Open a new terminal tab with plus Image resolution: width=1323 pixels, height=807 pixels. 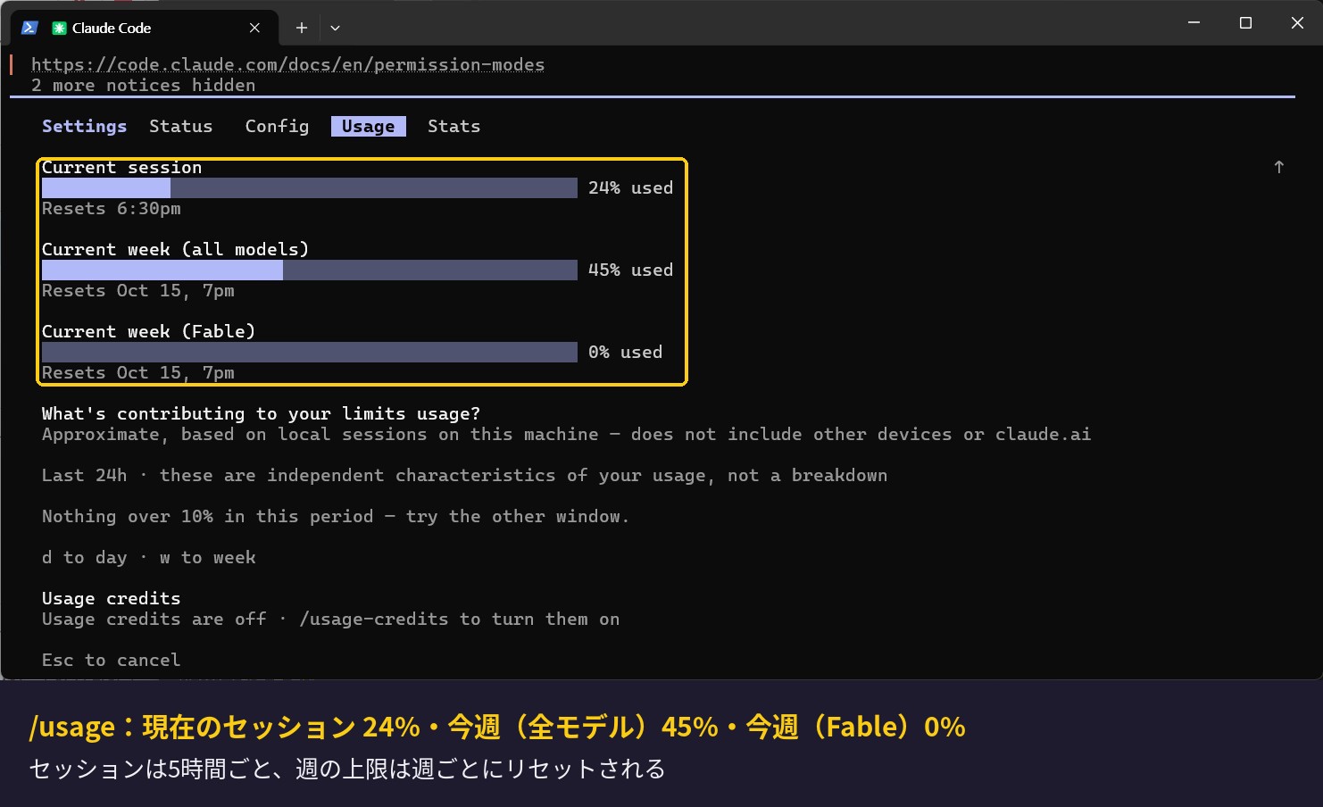coord(302,28)
